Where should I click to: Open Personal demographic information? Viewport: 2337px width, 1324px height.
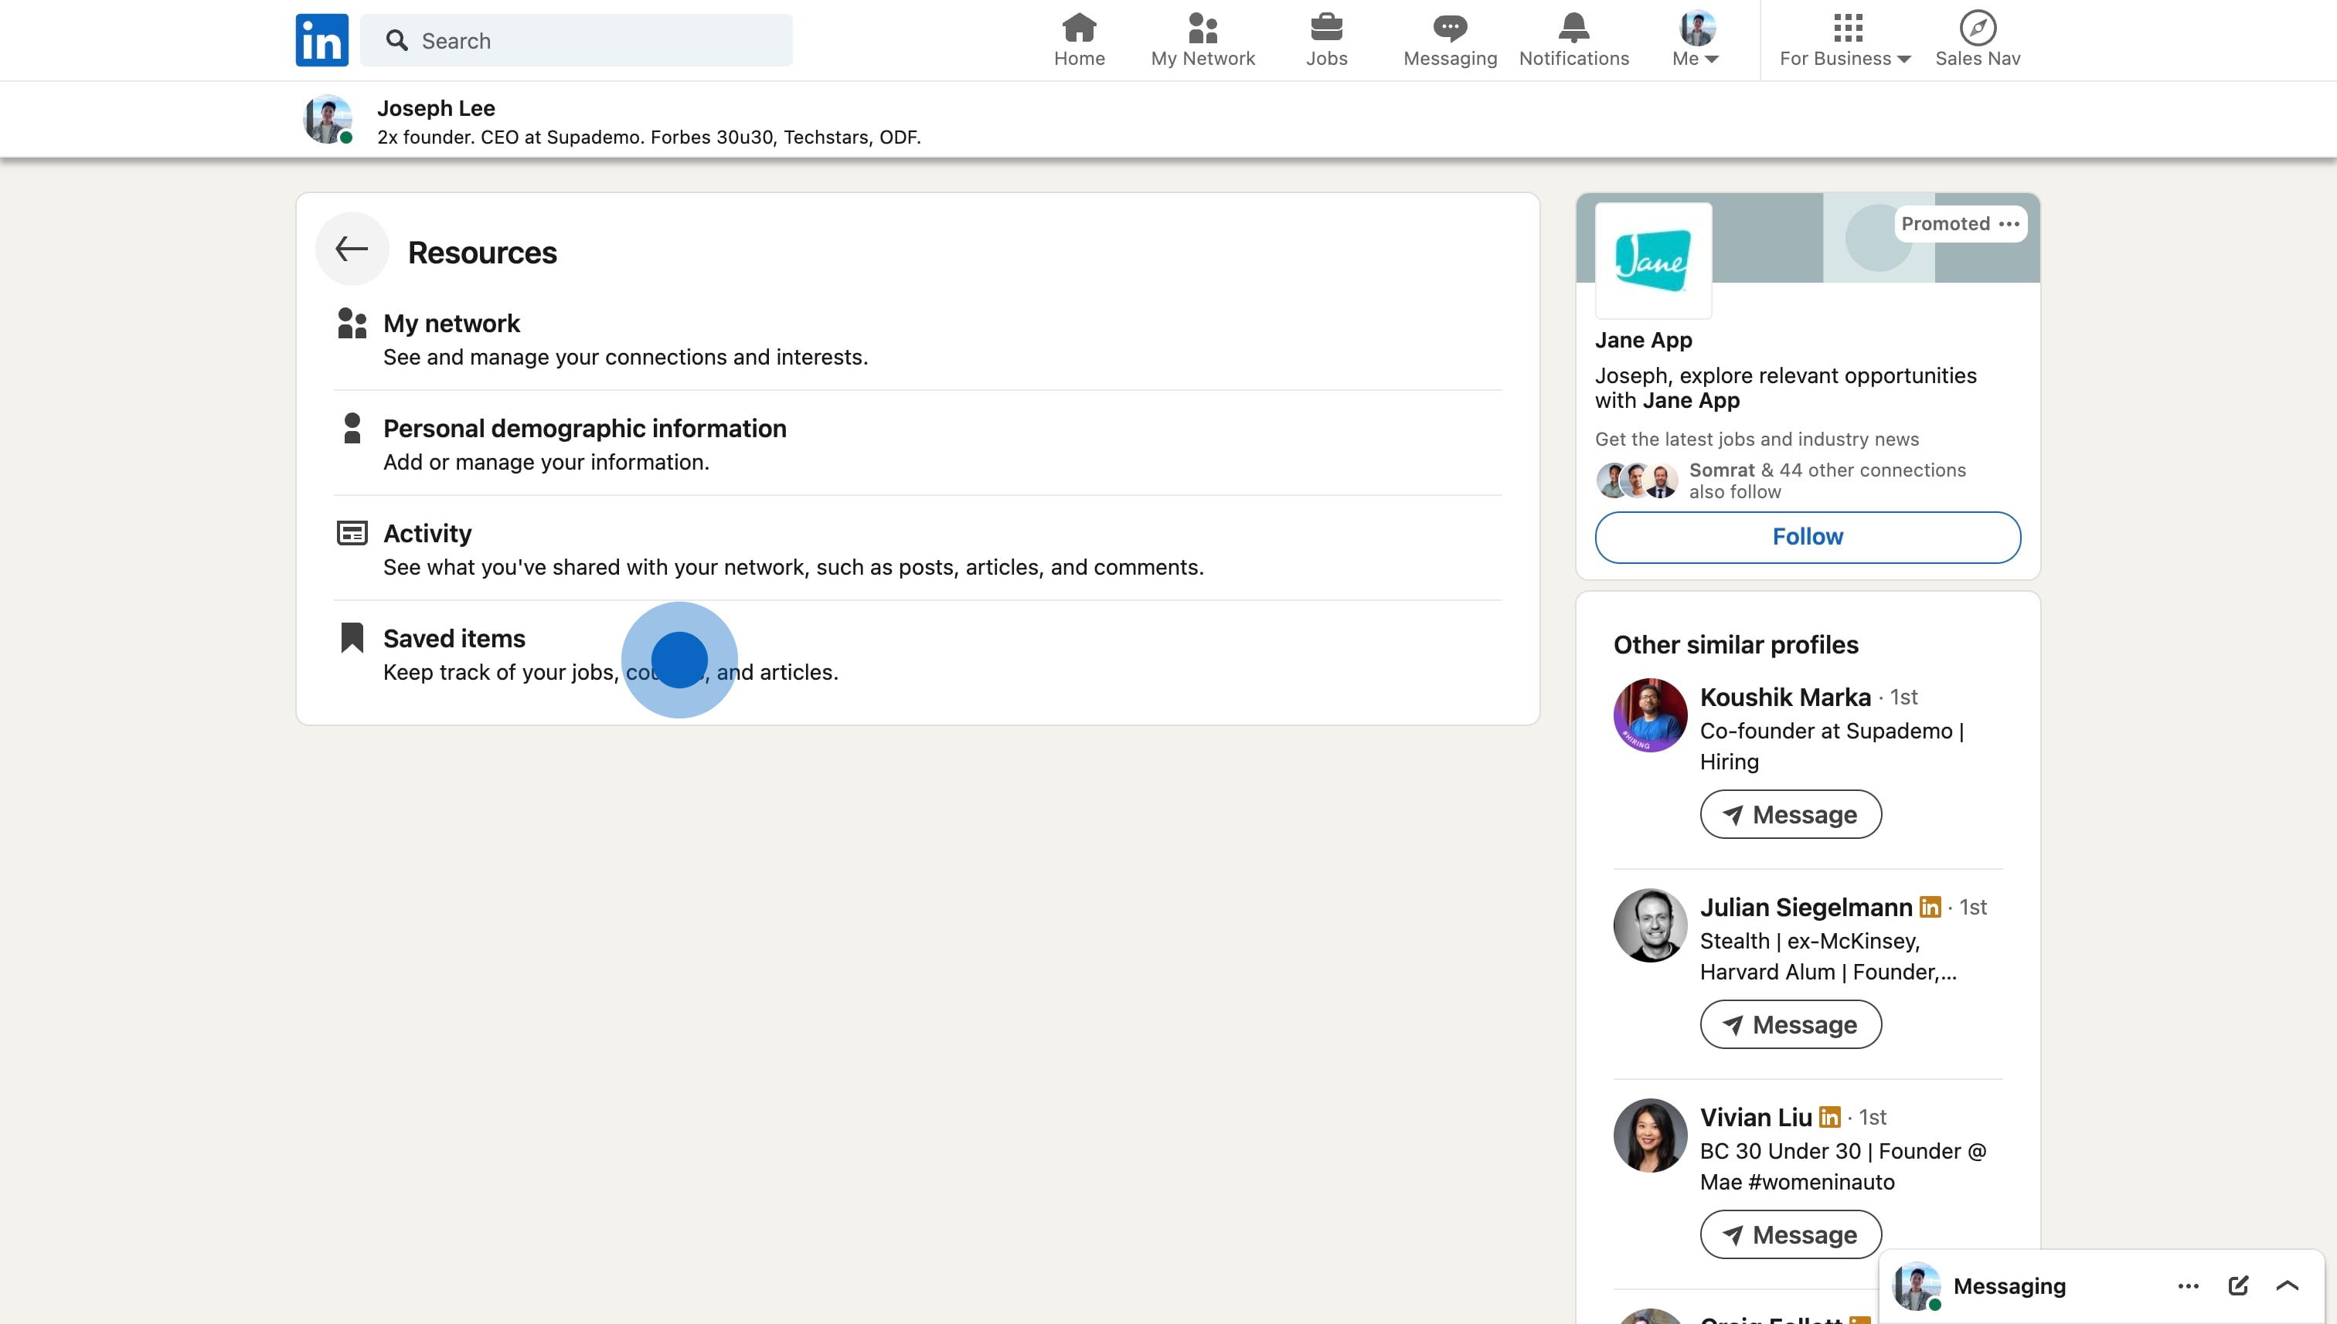click(918, 443)
